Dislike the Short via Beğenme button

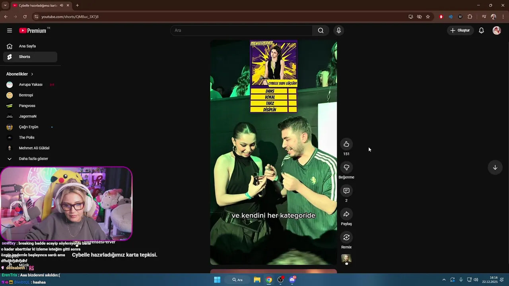tap(346, 168)
